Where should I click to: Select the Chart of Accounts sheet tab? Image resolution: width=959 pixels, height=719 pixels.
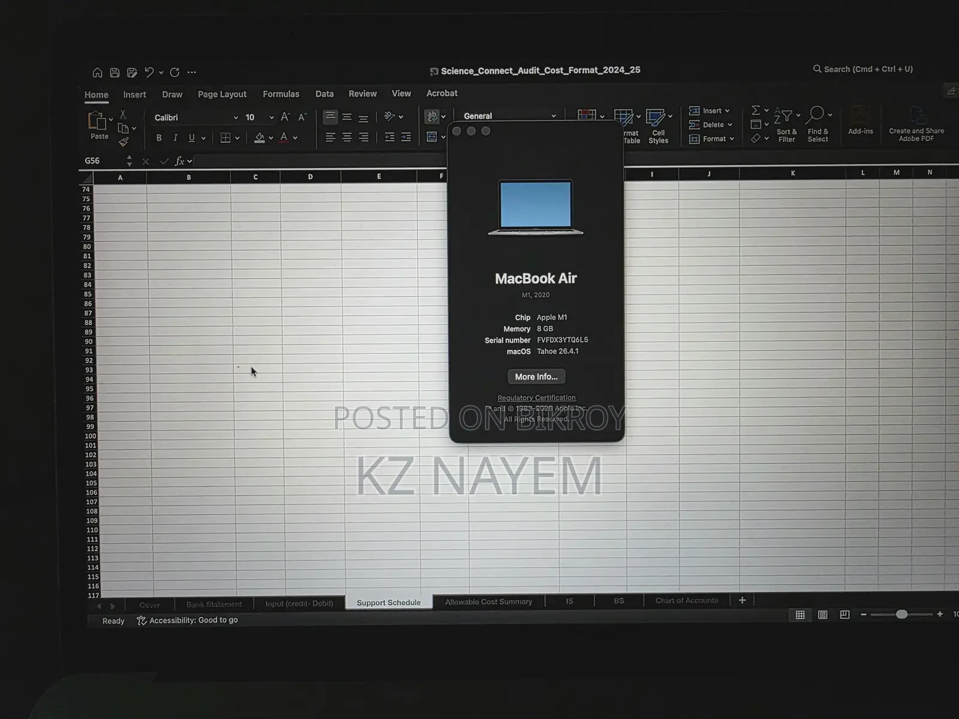point(686,600)
